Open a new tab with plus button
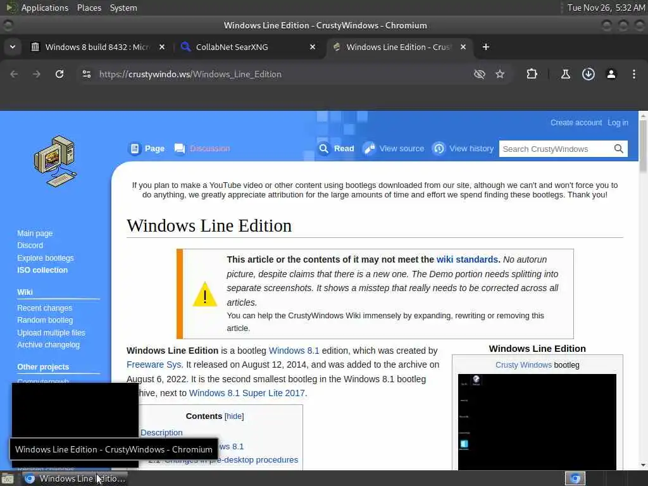Viewport: 648px width, 486px height. (x=486, y=47)
